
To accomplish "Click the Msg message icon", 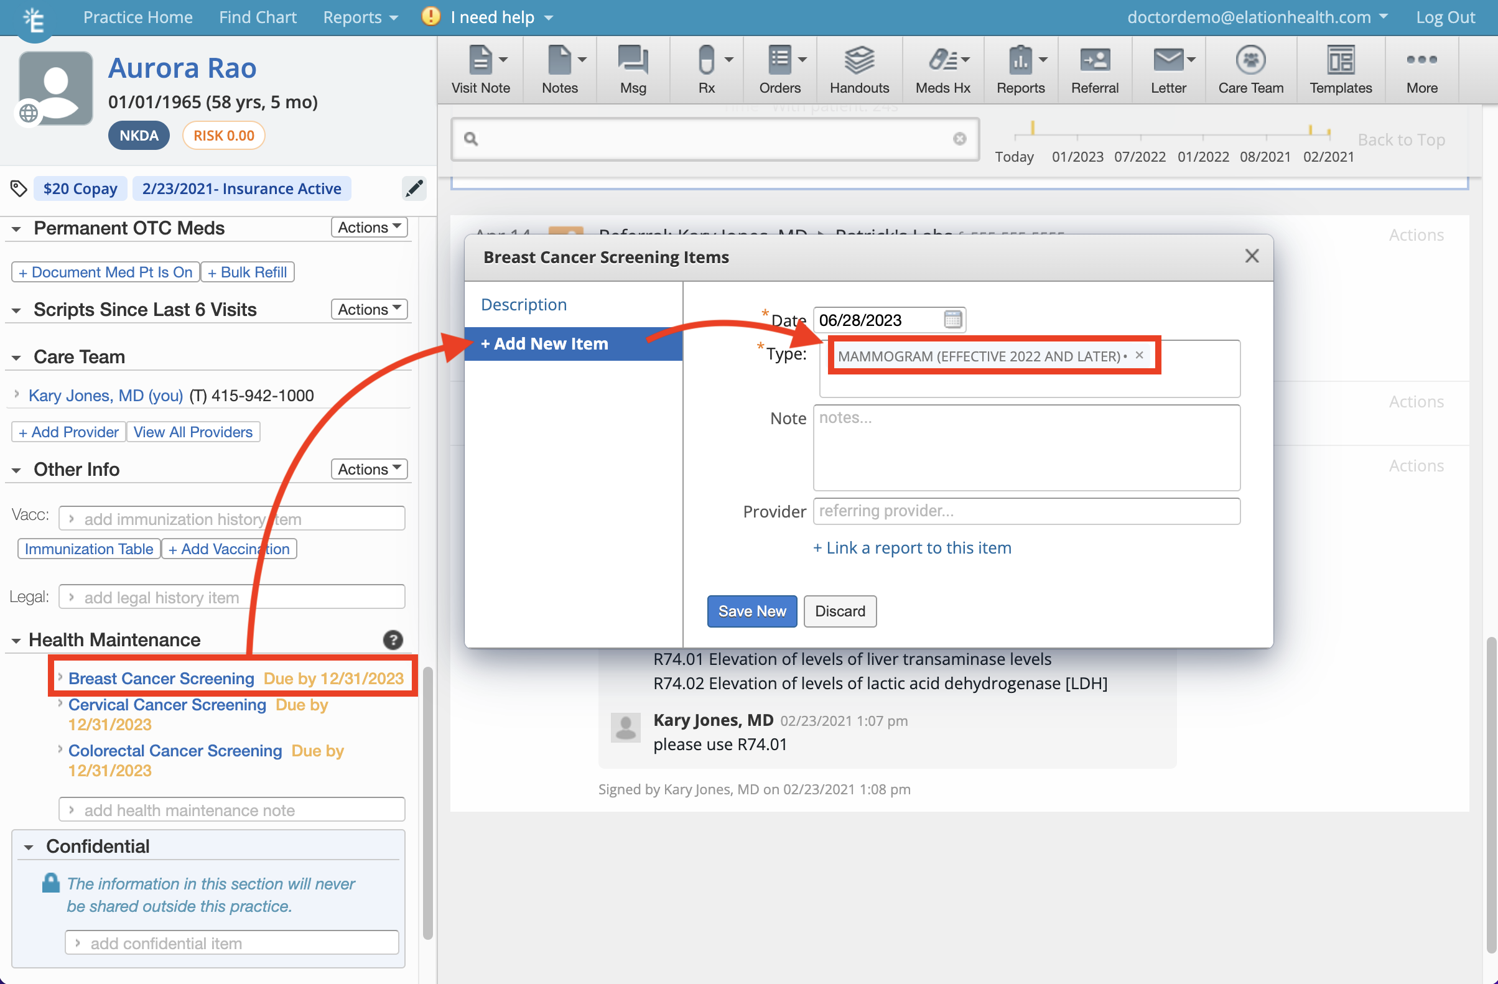I will click(x=633, y=69).
